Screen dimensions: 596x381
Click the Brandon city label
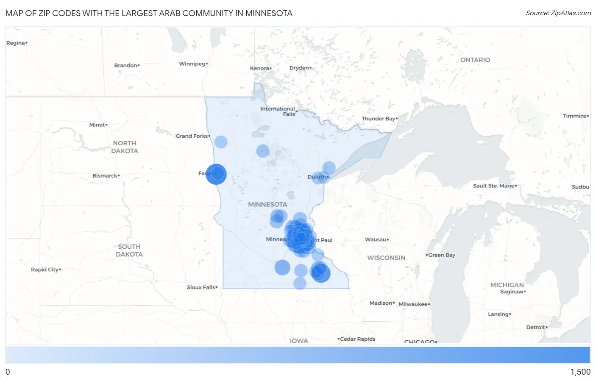pos(127,65)
